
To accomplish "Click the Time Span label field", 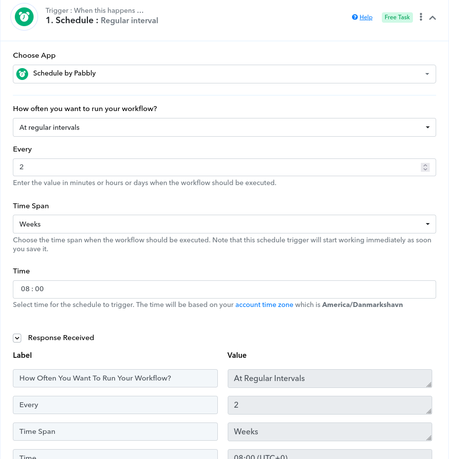I will tap(115, 431).
